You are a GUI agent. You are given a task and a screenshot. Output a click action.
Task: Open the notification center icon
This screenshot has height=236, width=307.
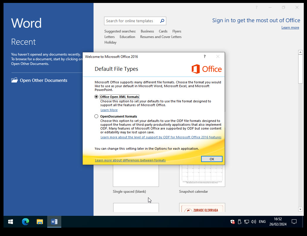click(294, 222)
